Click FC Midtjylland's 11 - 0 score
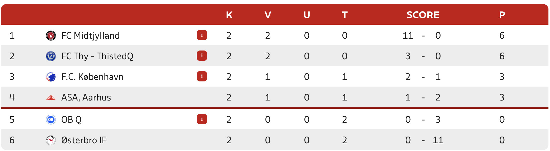 tap(422, 36)
